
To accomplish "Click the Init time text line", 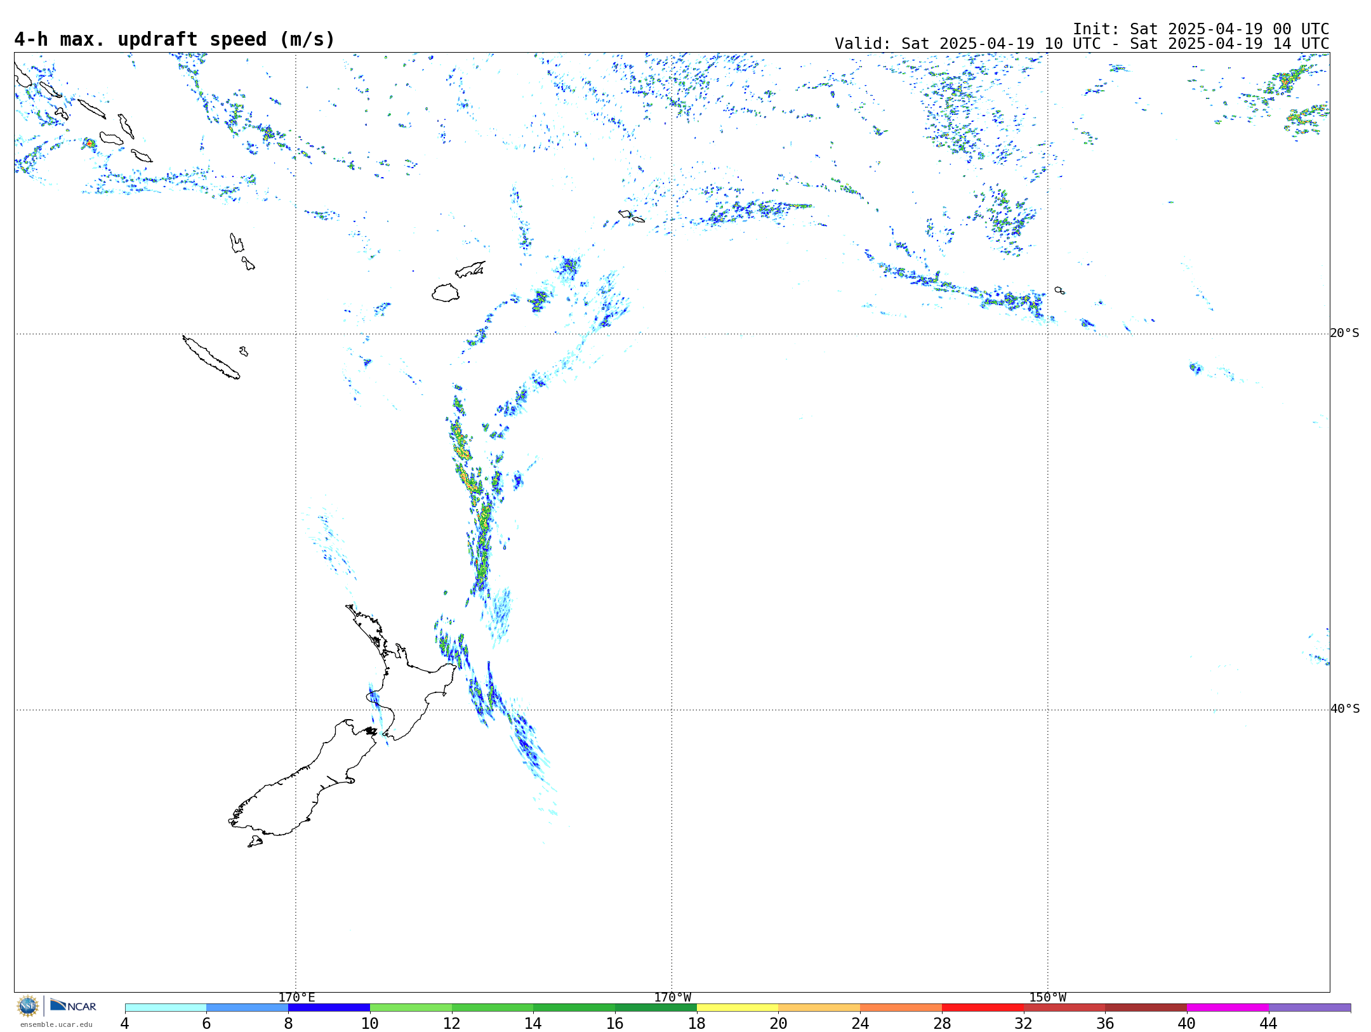I will (1201, 29).
